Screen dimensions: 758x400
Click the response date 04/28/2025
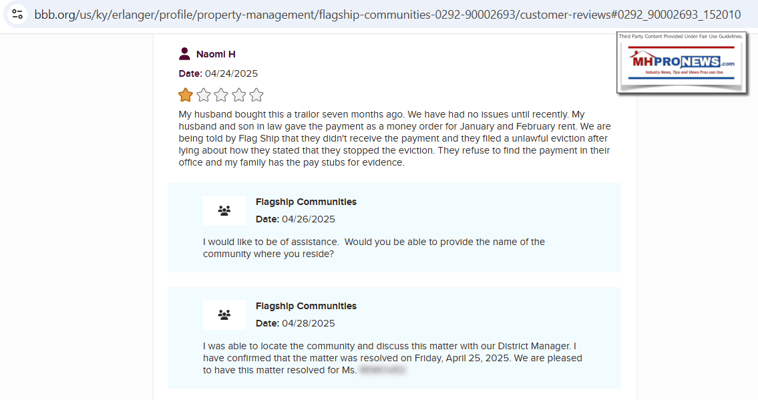point(308,323)
